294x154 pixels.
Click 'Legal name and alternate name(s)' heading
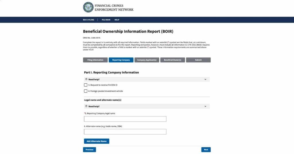click(x=102, y=100)
